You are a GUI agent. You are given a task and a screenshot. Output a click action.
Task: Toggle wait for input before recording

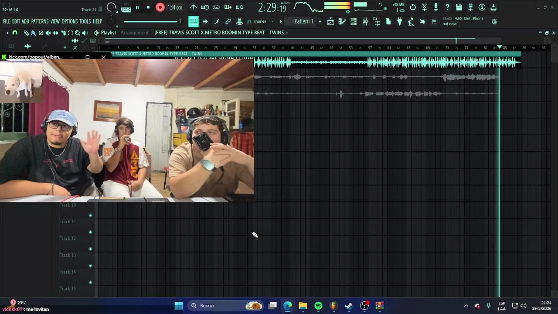click(205, 7)
